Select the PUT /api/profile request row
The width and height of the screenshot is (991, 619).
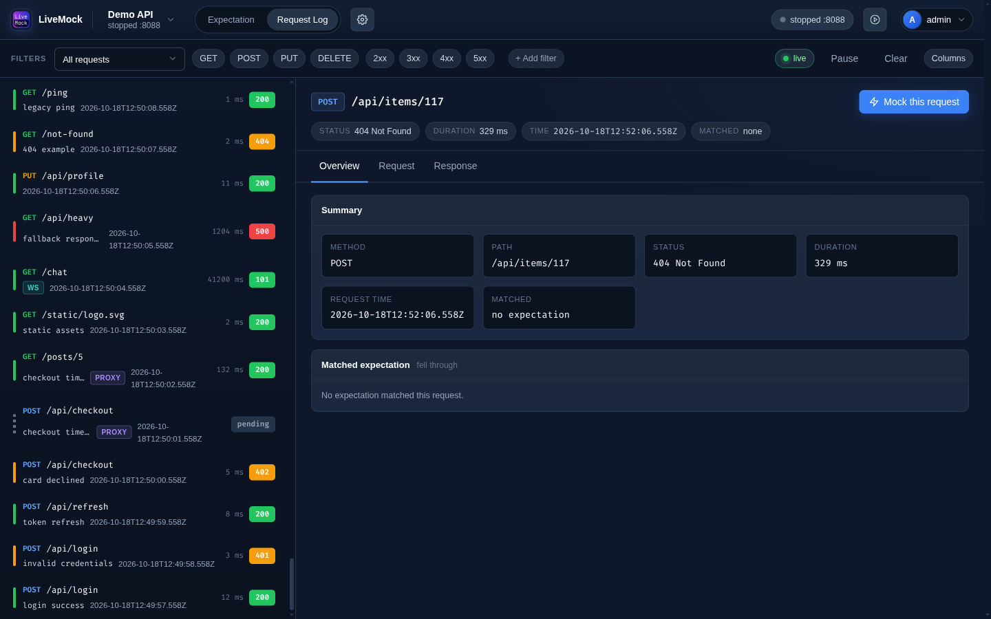coord(145,184)
